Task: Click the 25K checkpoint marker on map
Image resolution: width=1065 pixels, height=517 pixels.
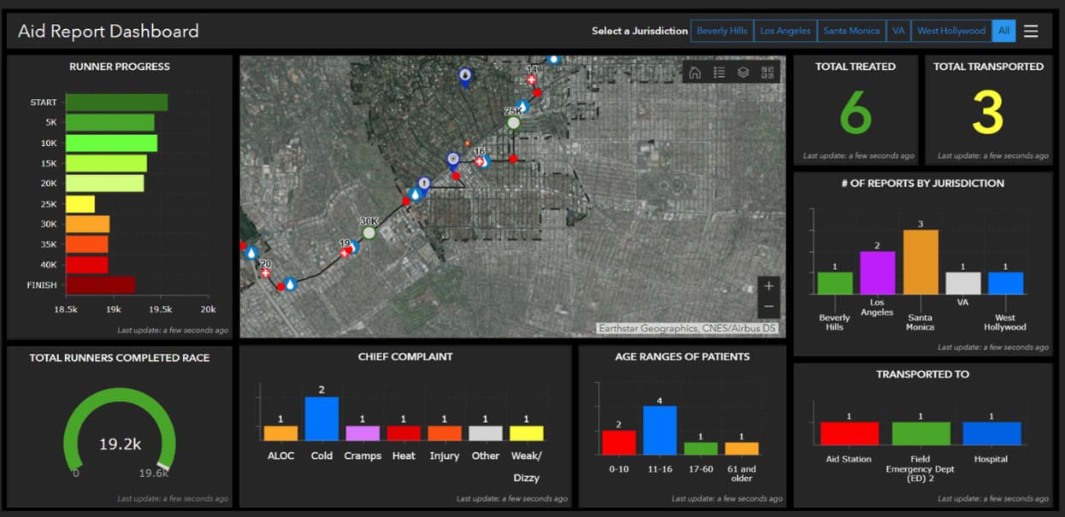Action: [x=513, y=122]
